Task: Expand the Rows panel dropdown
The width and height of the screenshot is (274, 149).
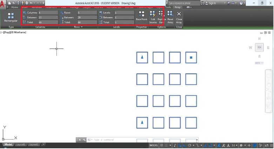Action: click(81, 27)
